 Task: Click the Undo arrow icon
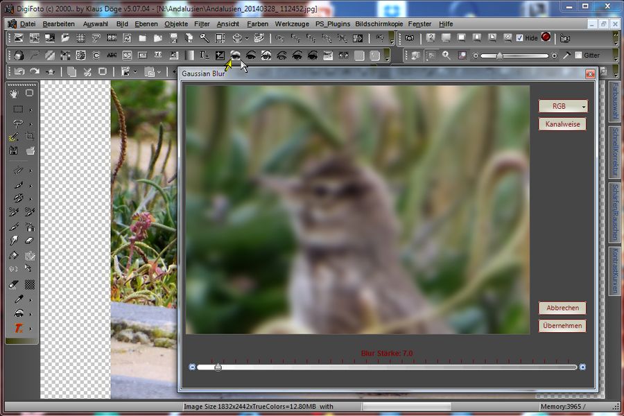pyautogui.click(x=19, y=71)
